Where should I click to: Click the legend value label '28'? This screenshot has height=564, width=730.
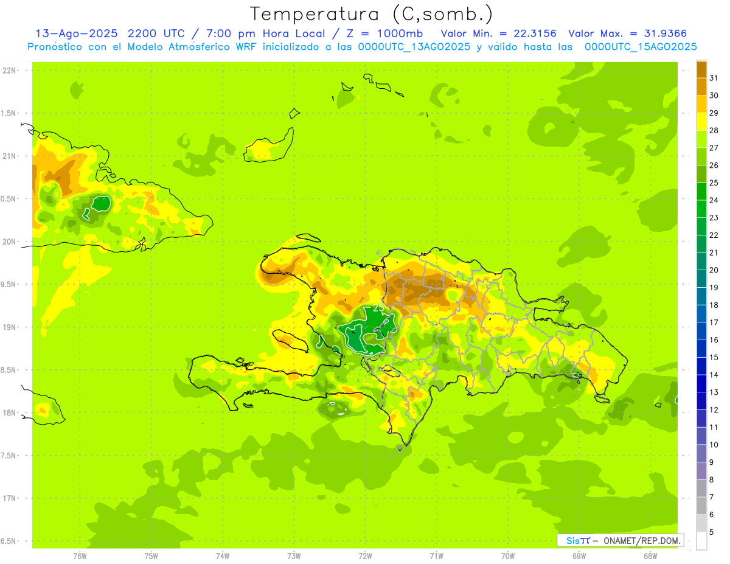714,130
